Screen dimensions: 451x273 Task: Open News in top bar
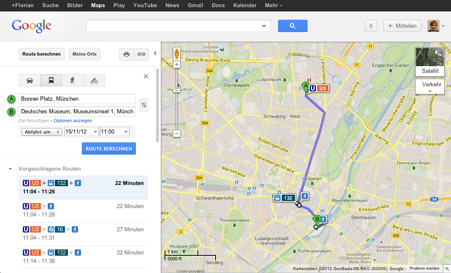pos(172,5)
